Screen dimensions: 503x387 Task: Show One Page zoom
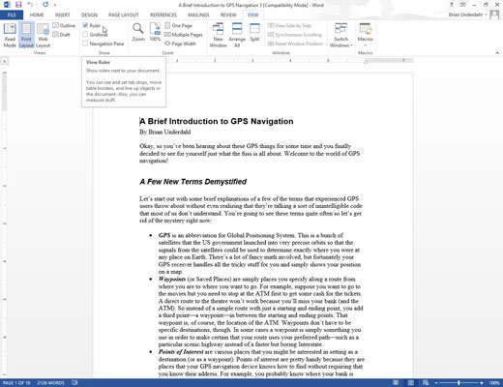coord(178,25)
